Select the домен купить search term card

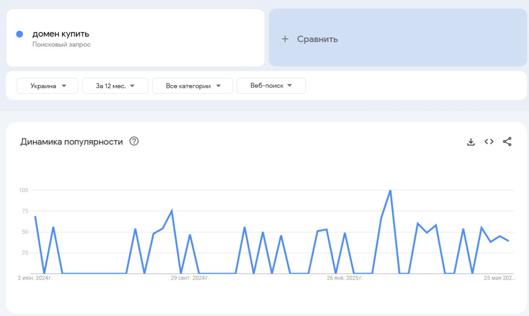tap(135, 37)
